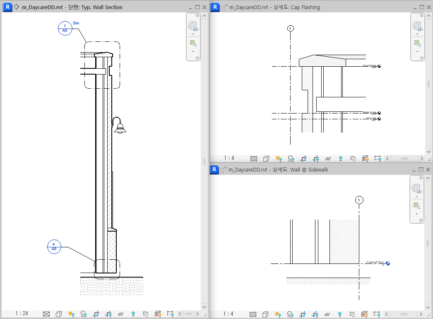The width and height of the screenshot is (433, 319).
Task: Expand steering wheel options in Typ. Wall Section view
Action: [x=193, y=34]
